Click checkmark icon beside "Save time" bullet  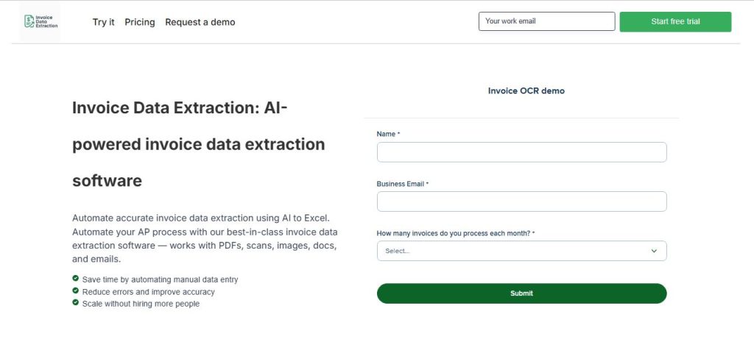click(75, 279)
